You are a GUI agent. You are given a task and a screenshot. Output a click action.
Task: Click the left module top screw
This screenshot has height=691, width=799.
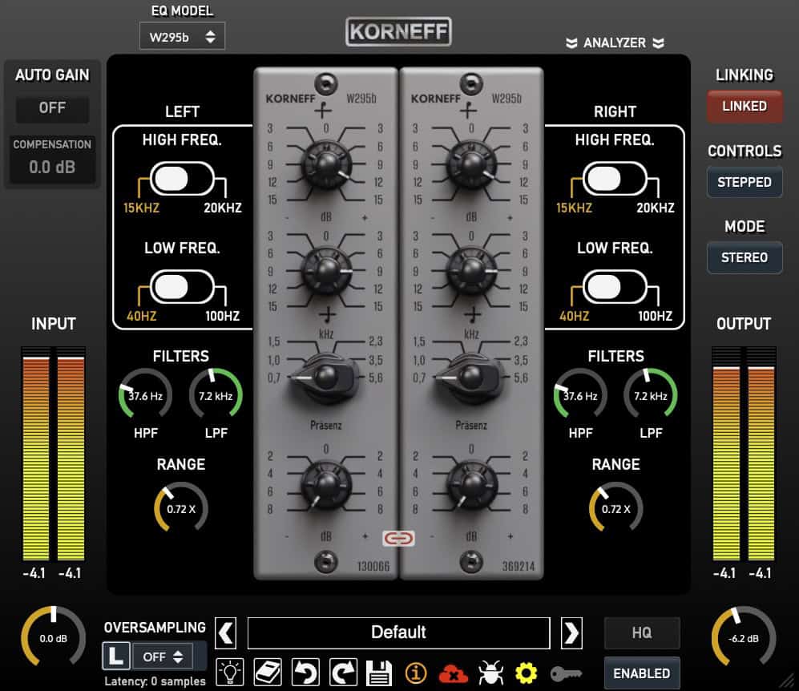coord(326,83)
